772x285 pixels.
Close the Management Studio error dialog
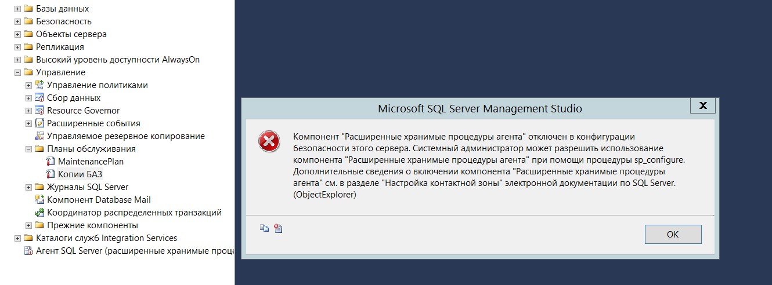tap(703, 105)
